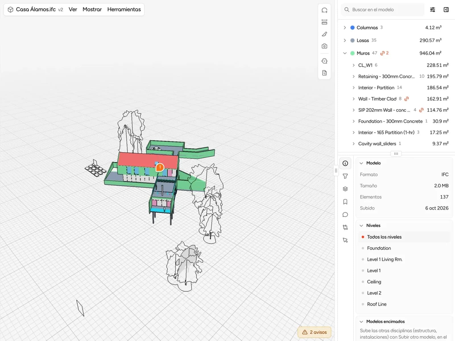Viewport: 455px width, 341px height.
Task: Select the Roof Line level
Action: pos(404,304)
